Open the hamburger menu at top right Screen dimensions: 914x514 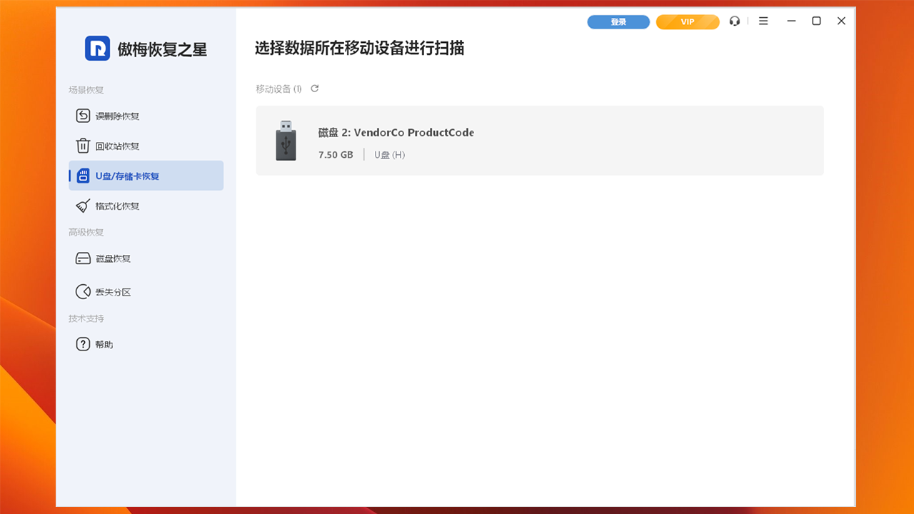[763, 21]
